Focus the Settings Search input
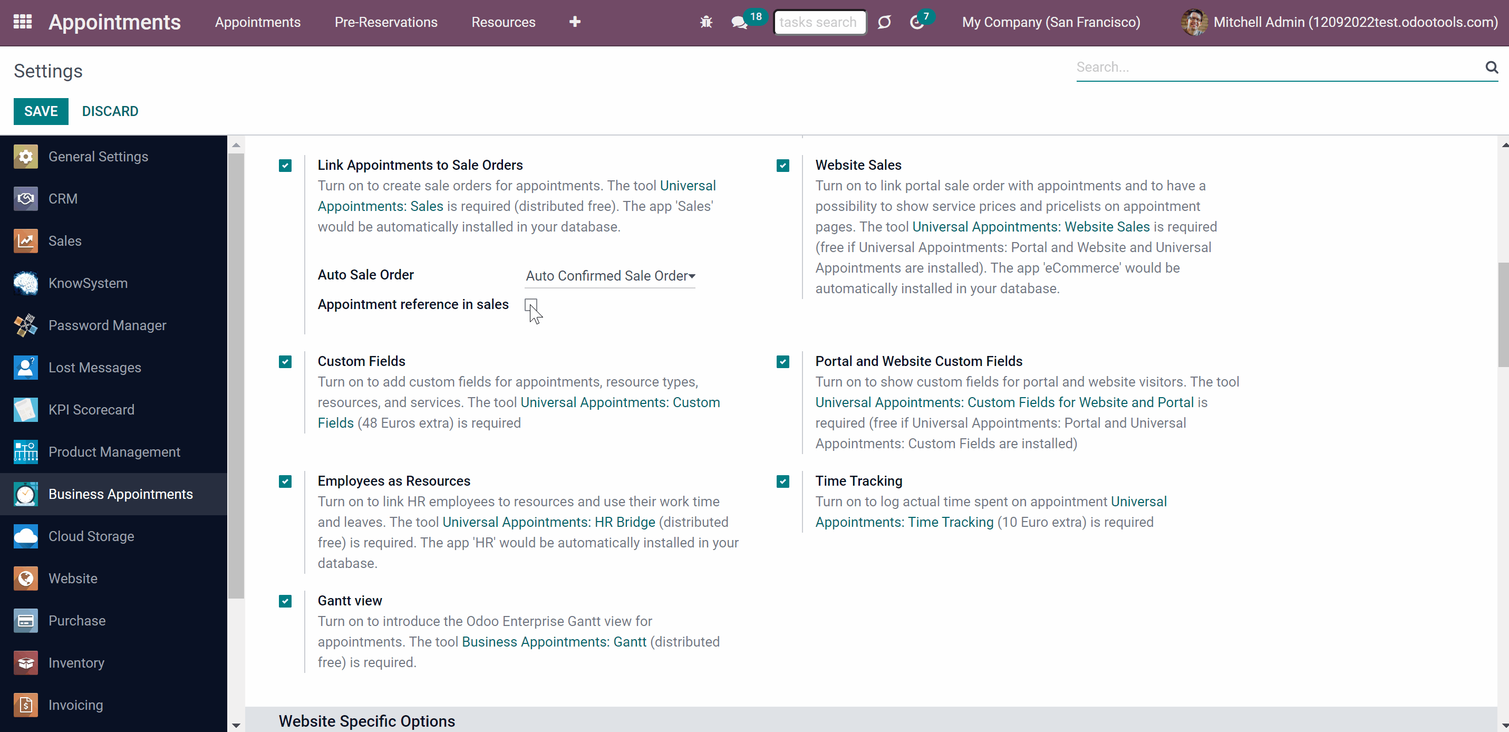1509x732 pixels. point(1279,68)
